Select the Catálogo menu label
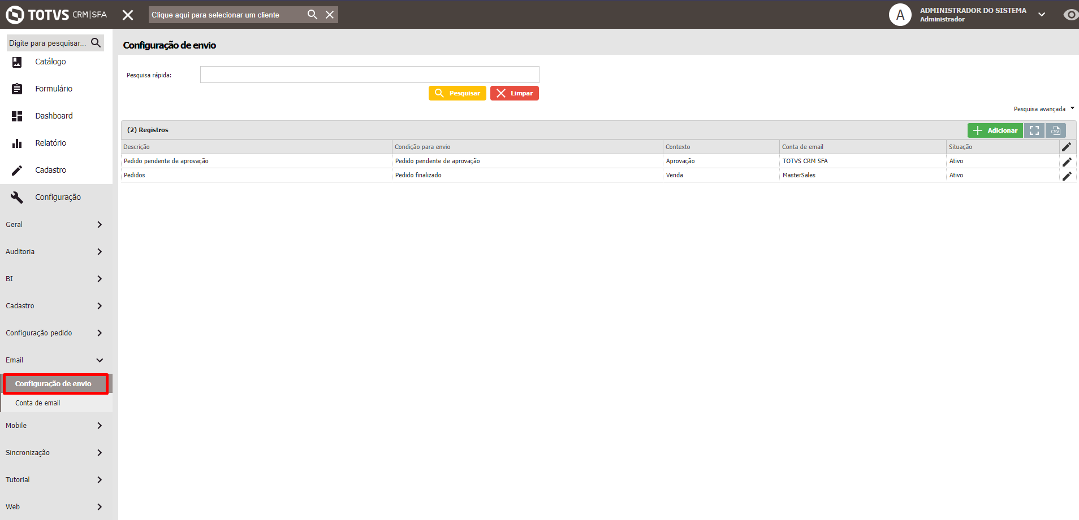This screenshot has width=1079, height=520. coord(50,62)
